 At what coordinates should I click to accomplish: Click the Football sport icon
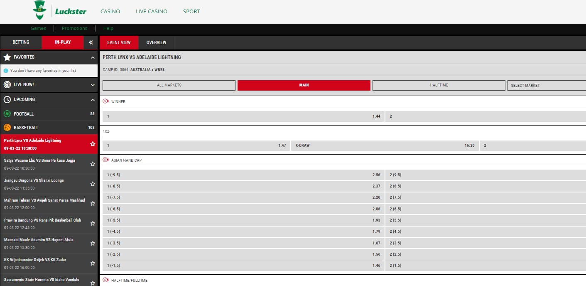click(x=7, y=114)
